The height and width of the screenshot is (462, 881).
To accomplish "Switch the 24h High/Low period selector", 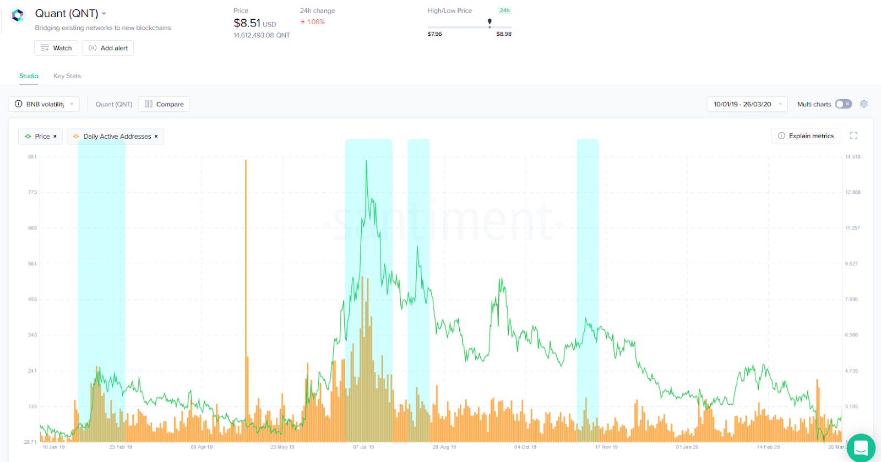I will click(504, 10).
